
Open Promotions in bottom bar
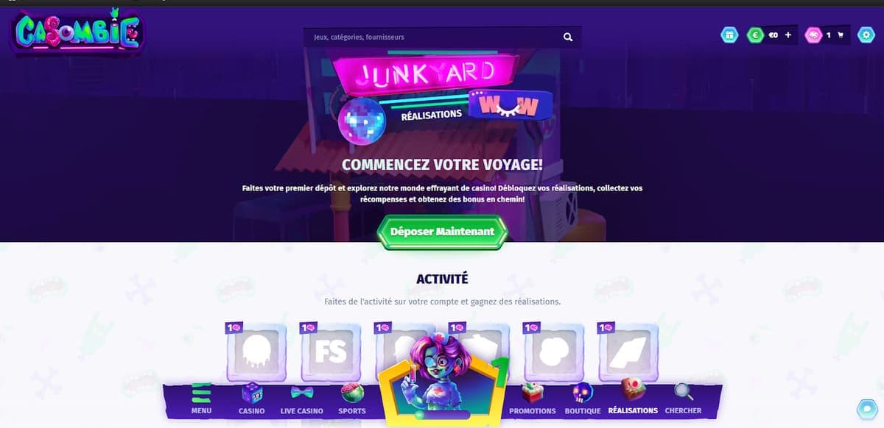tap(532, 399)
